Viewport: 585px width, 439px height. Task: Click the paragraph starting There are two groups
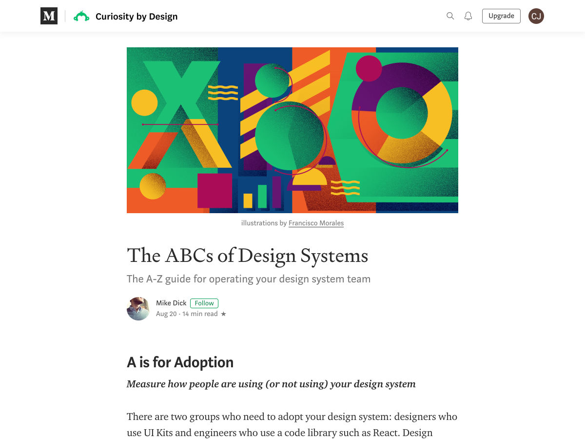click(x=292, y=424)
